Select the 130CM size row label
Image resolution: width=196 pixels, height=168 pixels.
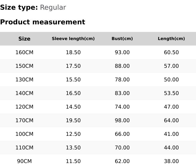point(24,80)
